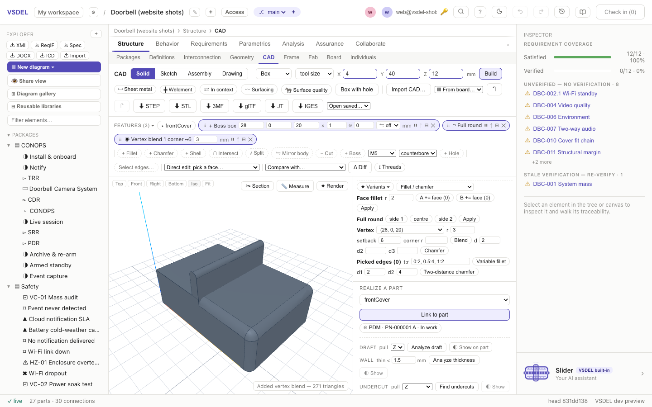652x407 pixels.
Task: Click the key icon next to the account email
Action: (x=444, y=12)
